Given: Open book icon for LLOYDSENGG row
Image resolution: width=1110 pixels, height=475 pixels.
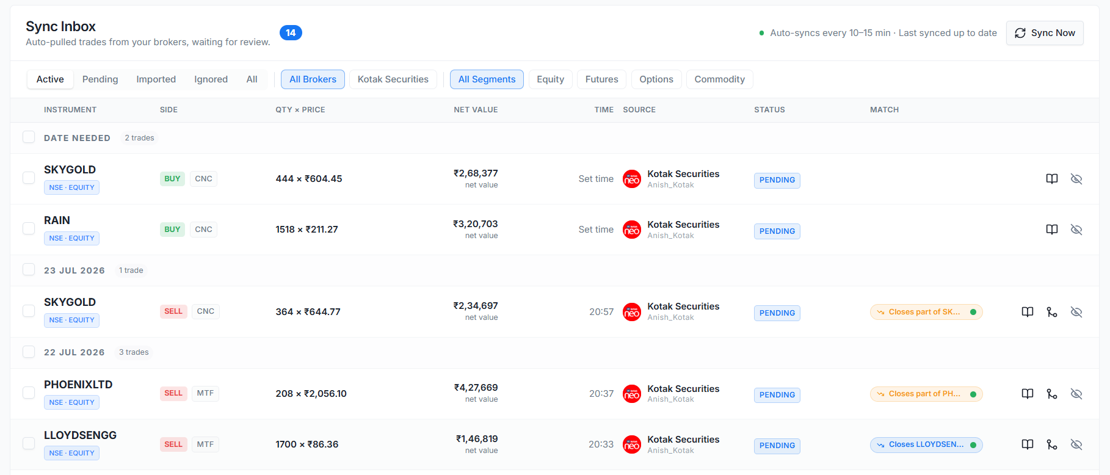Looking at the screenshot, I should (1028, 444).
